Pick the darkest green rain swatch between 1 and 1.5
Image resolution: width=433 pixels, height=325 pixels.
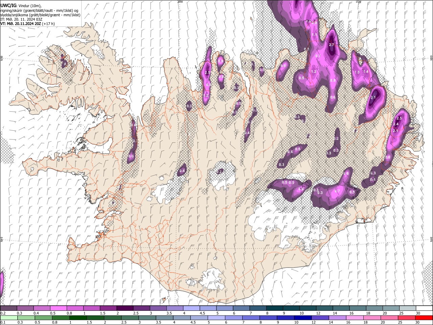(78, 318)
